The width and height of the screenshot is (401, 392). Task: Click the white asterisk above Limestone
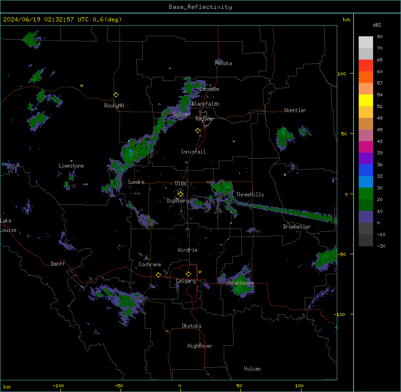coord(71,161)
